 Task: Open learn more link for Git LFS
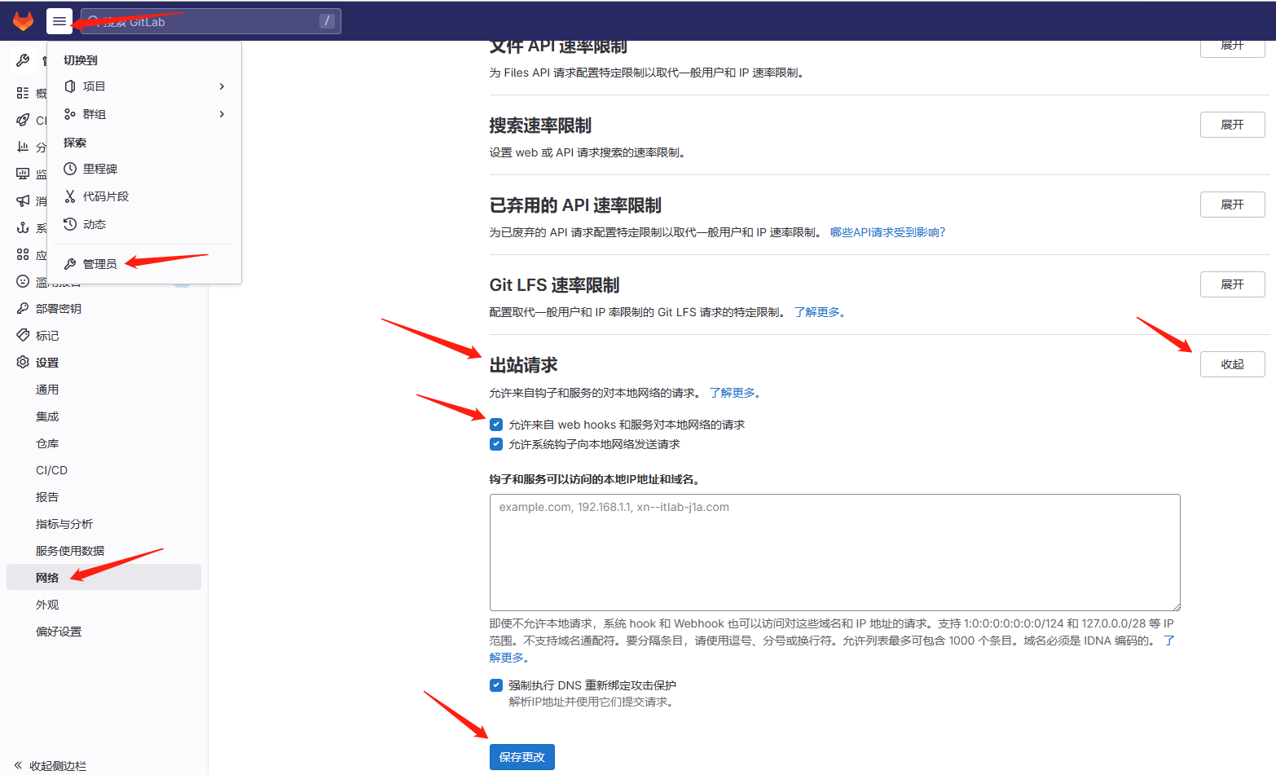[x=819, y=312]
